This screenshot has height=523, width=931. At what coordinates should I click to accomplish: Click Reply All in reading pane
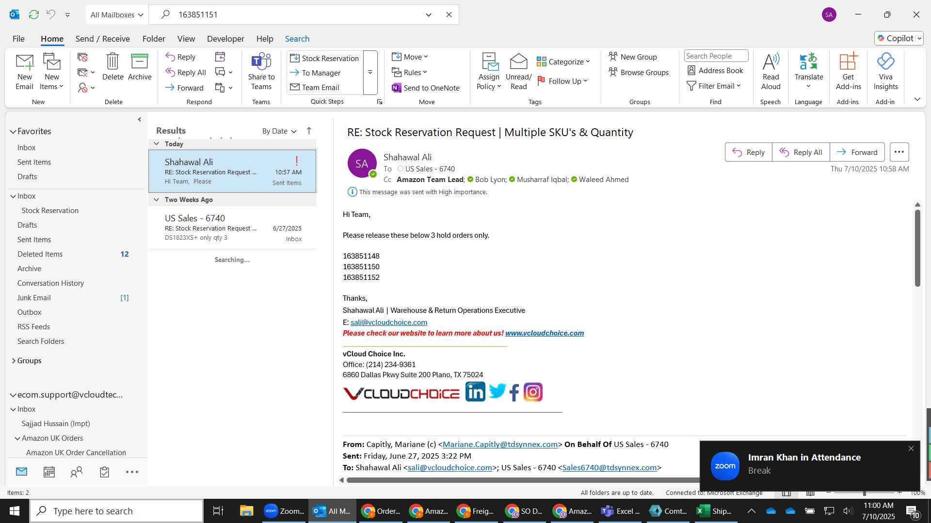coord(801,152)
